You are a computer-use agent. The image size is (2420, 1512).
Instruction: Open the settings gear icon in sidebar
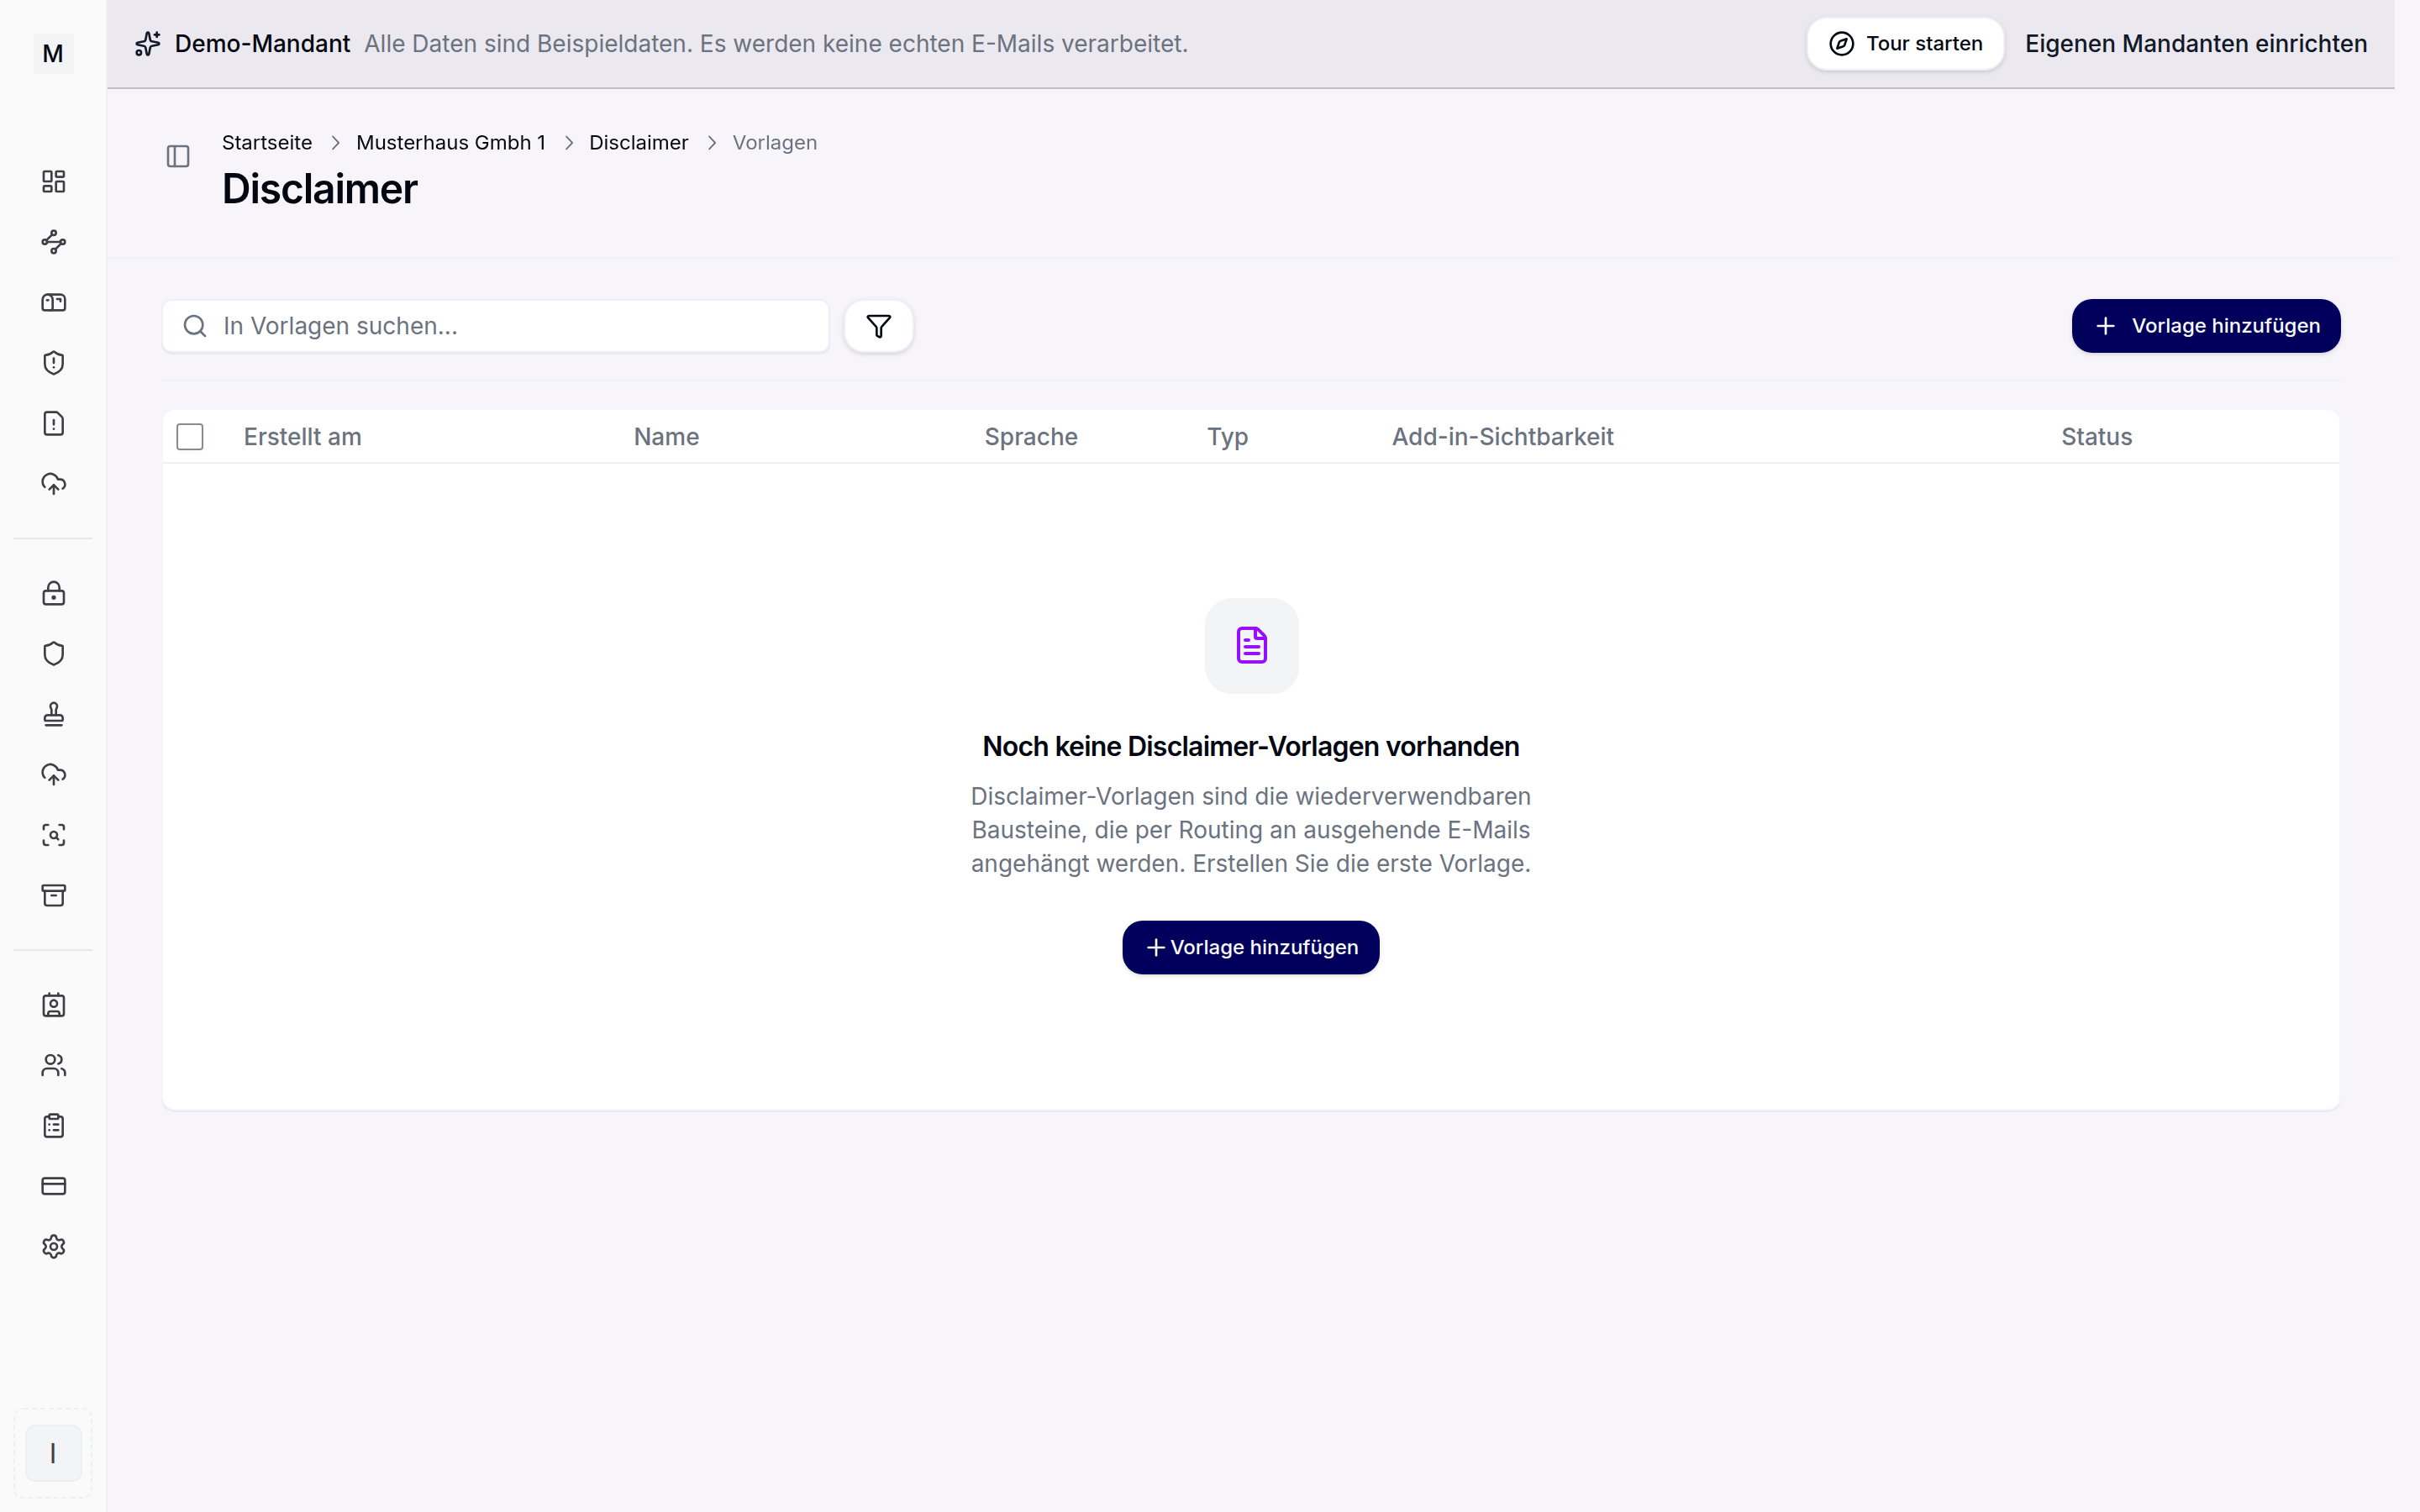point(53,1246)
